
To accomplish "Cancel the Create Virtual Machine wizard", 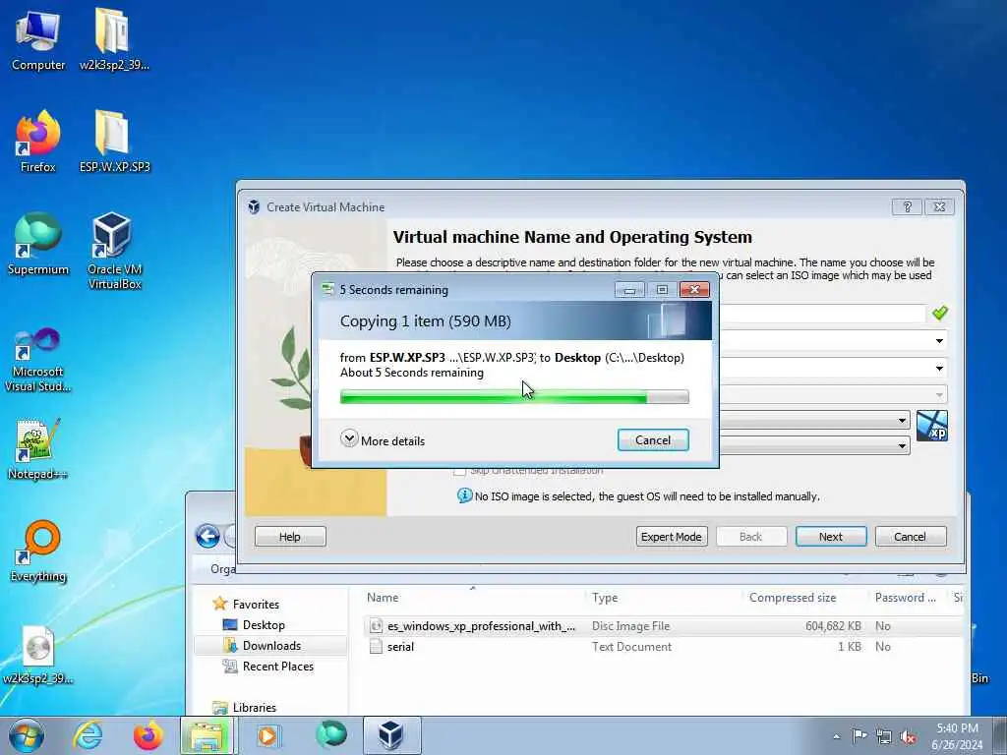I will click(910, 537).
